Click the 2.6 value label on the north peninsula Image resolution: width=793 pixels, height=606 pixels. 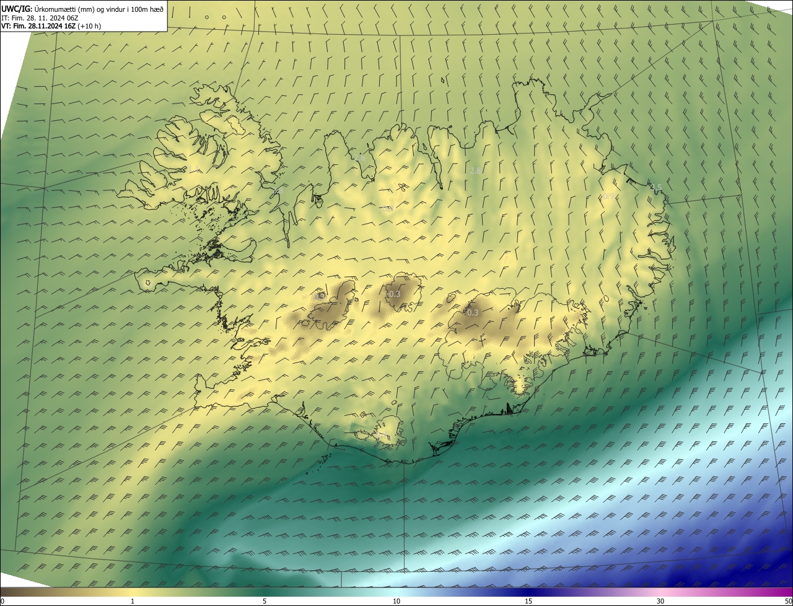pos(359,159)
